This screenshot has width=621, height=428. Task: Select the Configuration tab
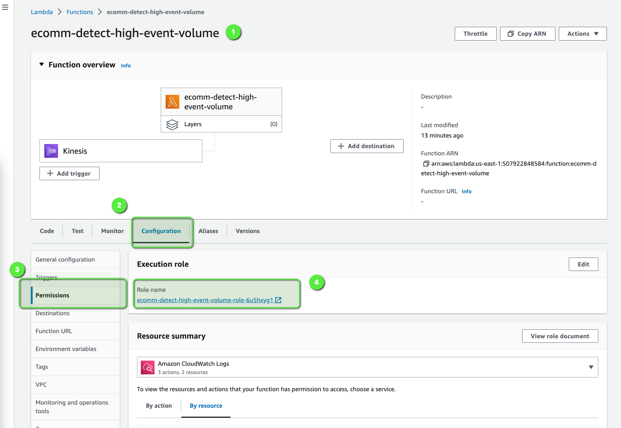161,231
